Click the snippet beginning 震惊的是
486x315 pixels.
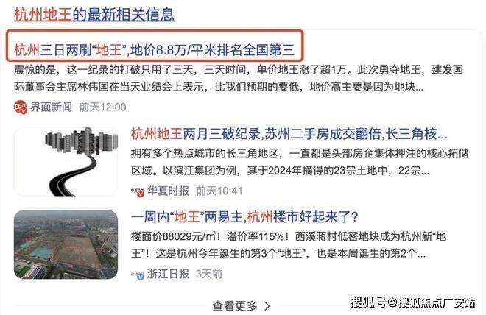coord(239,78)
